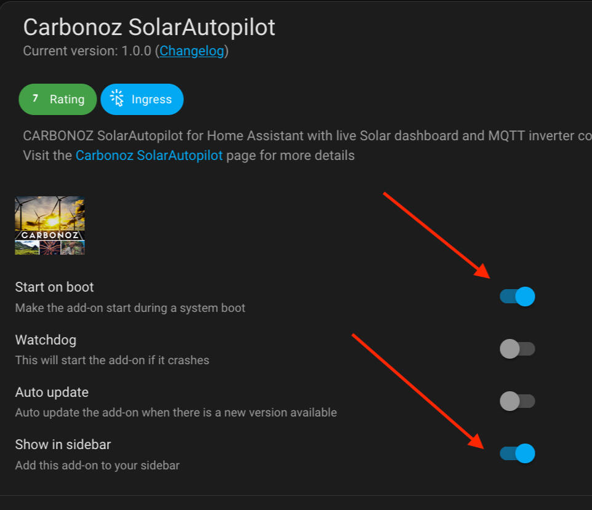Viewport: 592px width, 510px height.
Task: Open the Changelog link
Action: [x=192, y=51]
